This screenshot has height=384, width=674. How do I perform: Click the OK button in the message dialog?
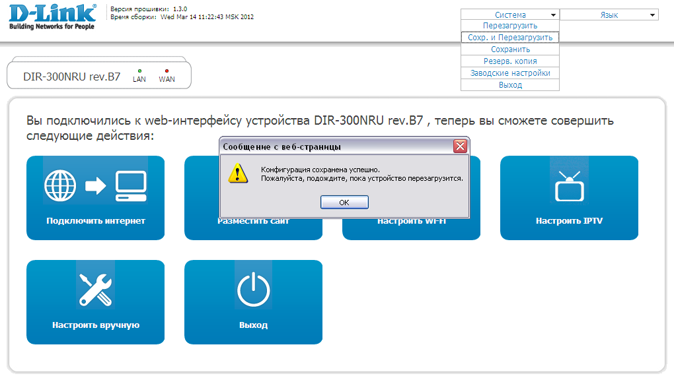click(x=344, y=202)
